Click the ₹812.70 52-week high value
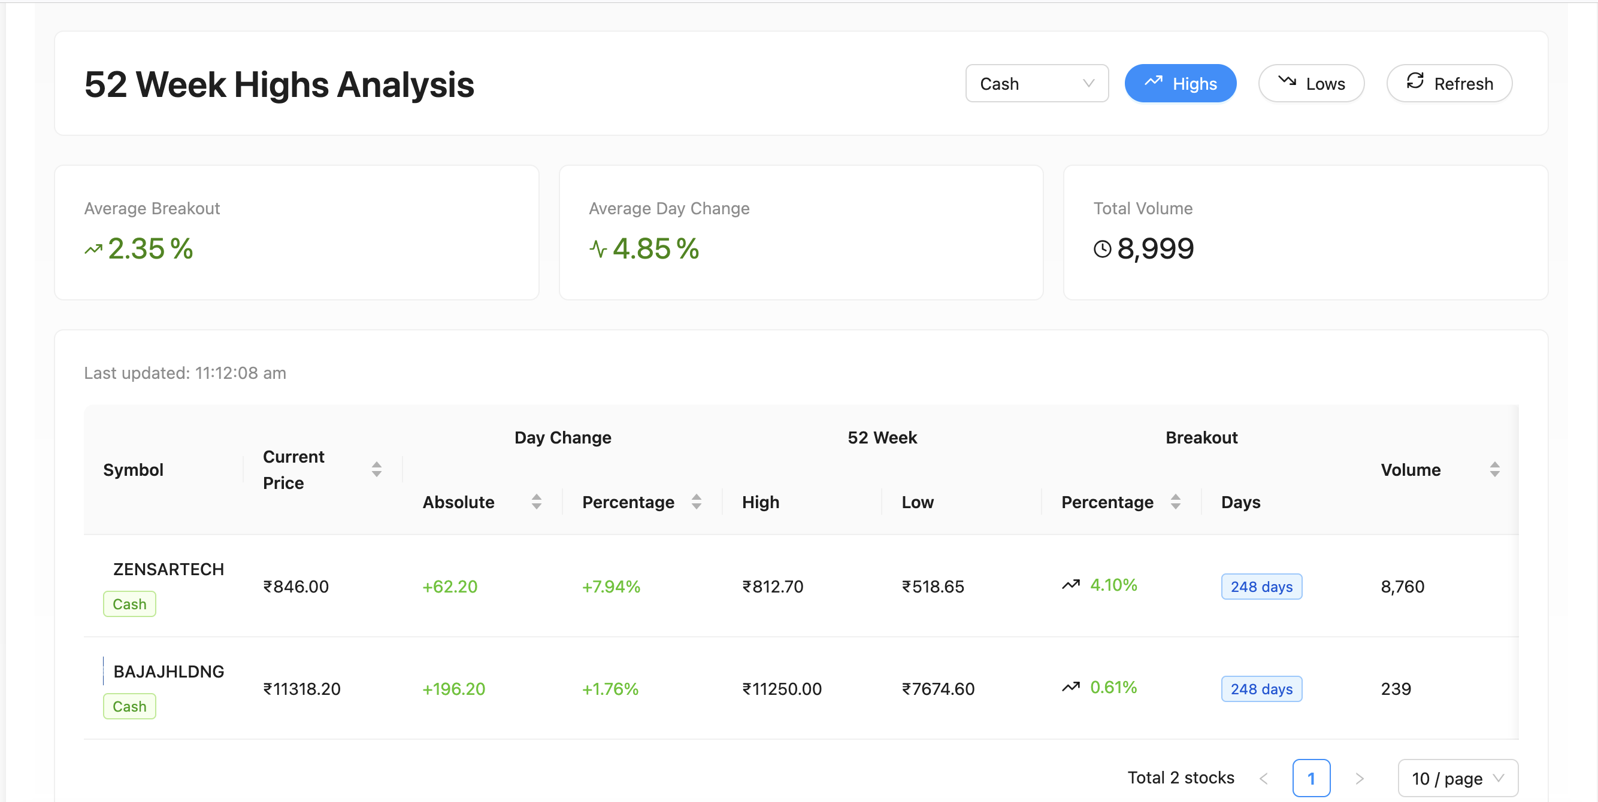Screen dimensions: 1598x802 point(772,587)
